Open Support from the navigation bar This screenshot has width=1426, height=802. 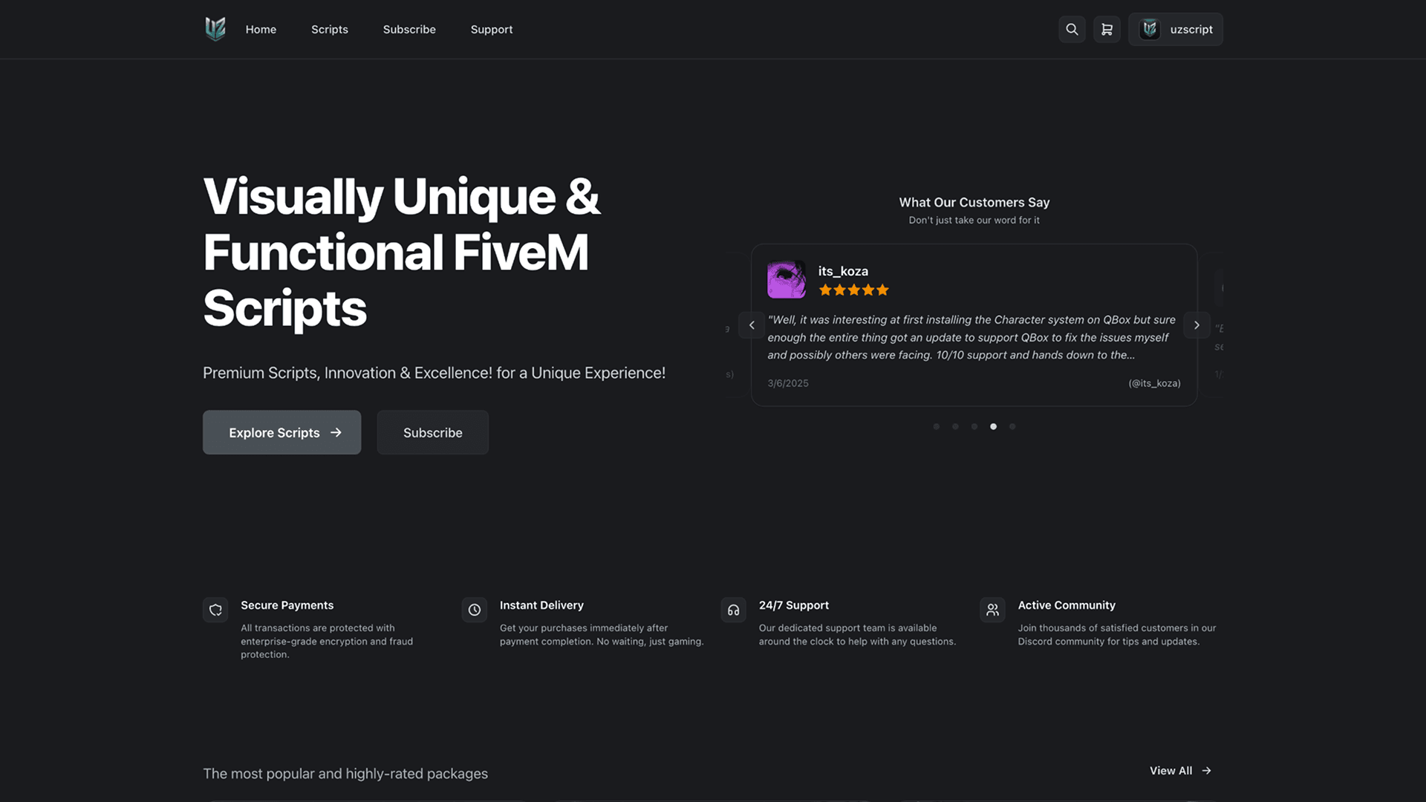coord(492,29)
